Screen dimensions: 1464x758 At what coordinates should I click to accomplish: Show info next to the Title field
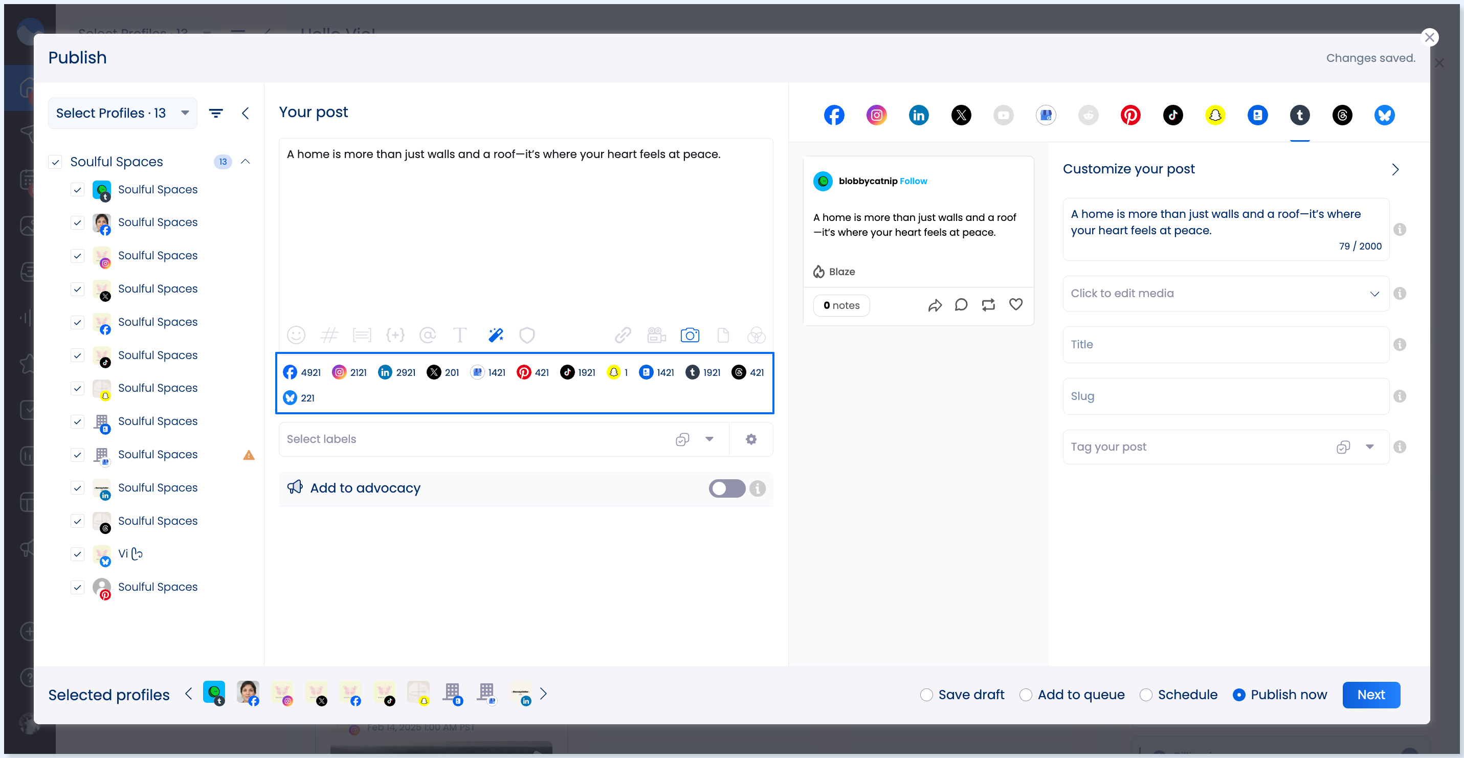(x=1400, y=344)
